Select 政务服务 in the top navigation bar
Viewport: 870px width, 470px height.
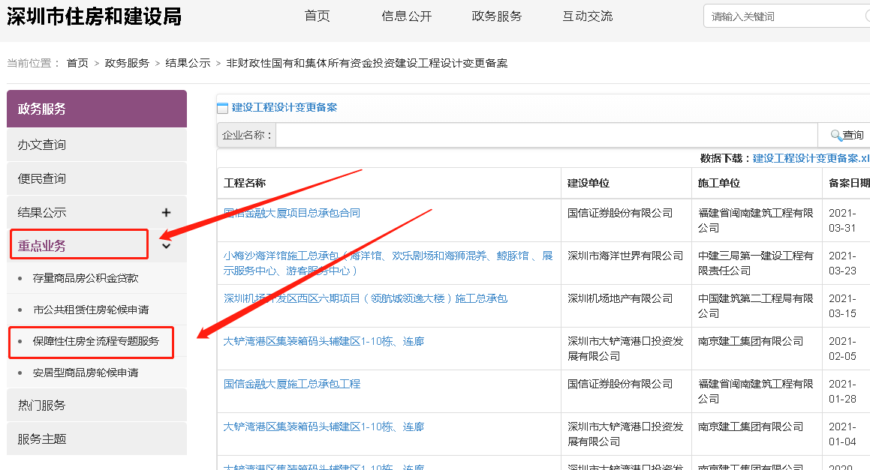click(496, 16)
